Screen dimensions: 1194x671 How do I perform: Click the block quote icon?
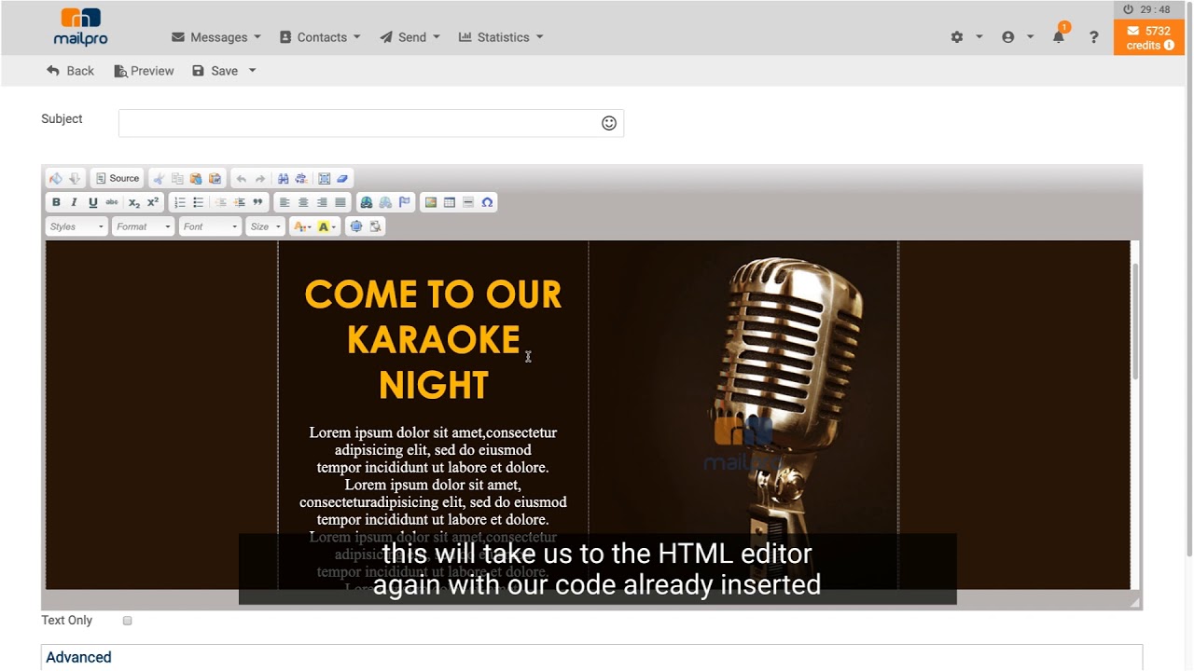click(257, 202)
